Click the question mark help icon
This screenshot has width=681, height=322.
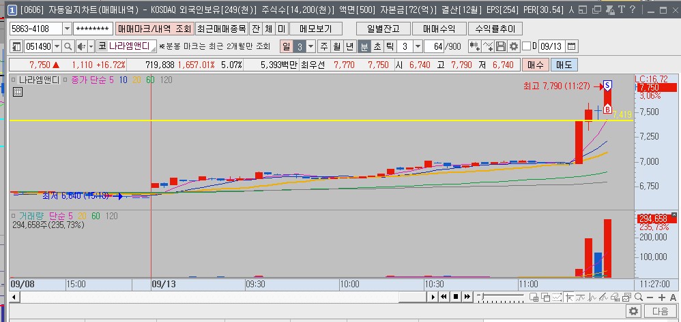pos(633,10)
